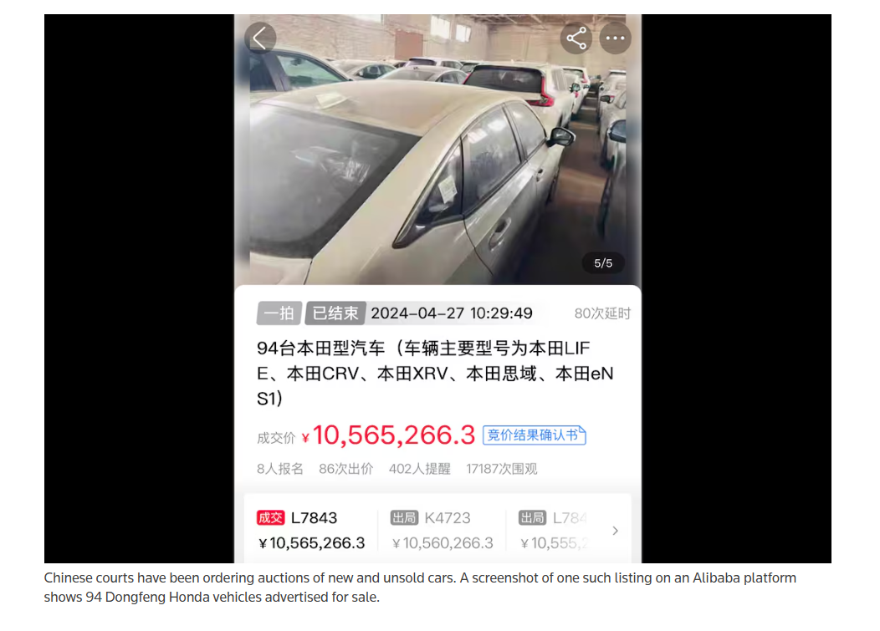This screenshot has height=631, width=880.
Task: Open the three-dots more menu
Action: click(615, 38)
